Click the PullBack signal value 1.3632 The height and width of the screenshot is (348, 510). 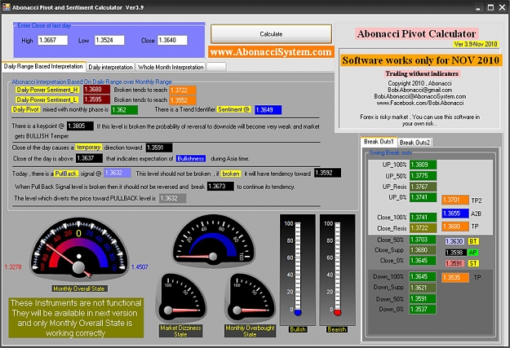(118, 173)
